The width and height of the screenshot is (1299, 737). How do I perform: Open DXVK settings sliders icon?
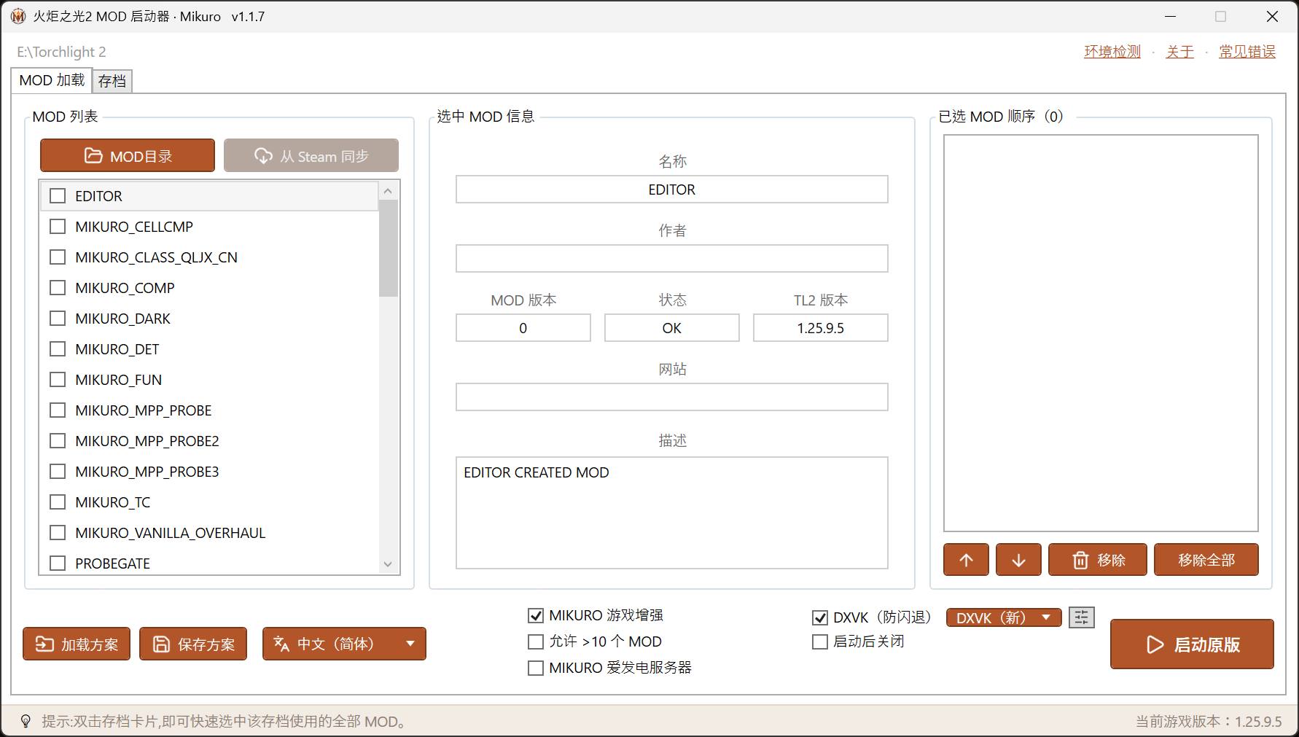coord(1082,617)
